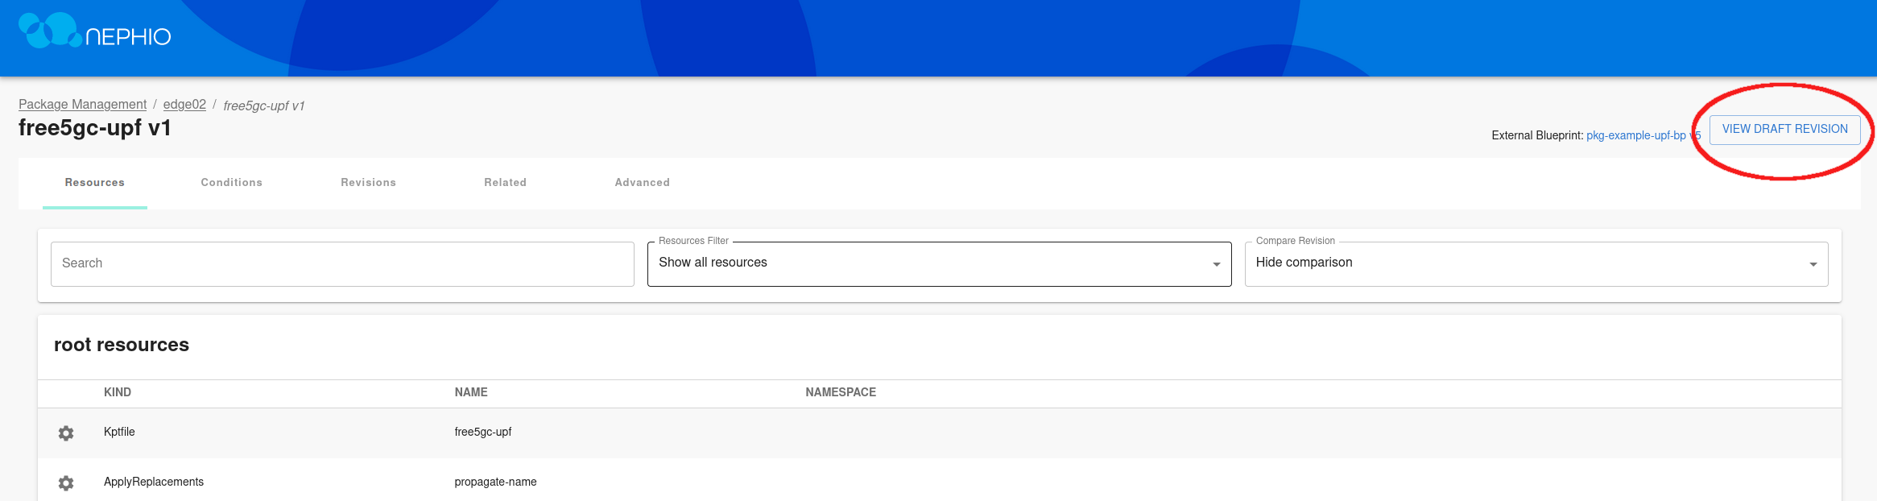1877x501 pixels.
Task: Click the Hide comparison dropdown arrow
Action: (x=1813, y=264)
